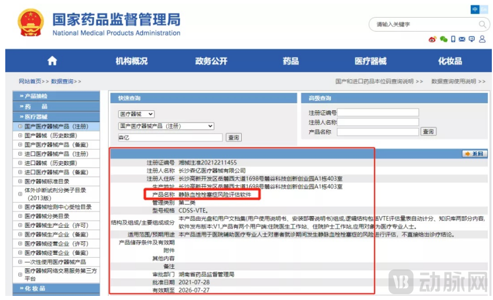Open the WeChat icon link

[x=443, y=39]
